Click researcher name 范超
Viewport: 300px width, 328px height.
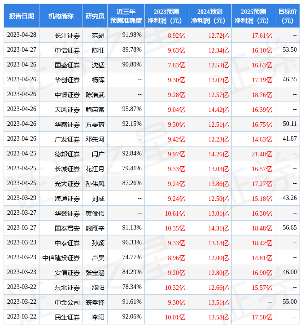[x=98, y=35]
